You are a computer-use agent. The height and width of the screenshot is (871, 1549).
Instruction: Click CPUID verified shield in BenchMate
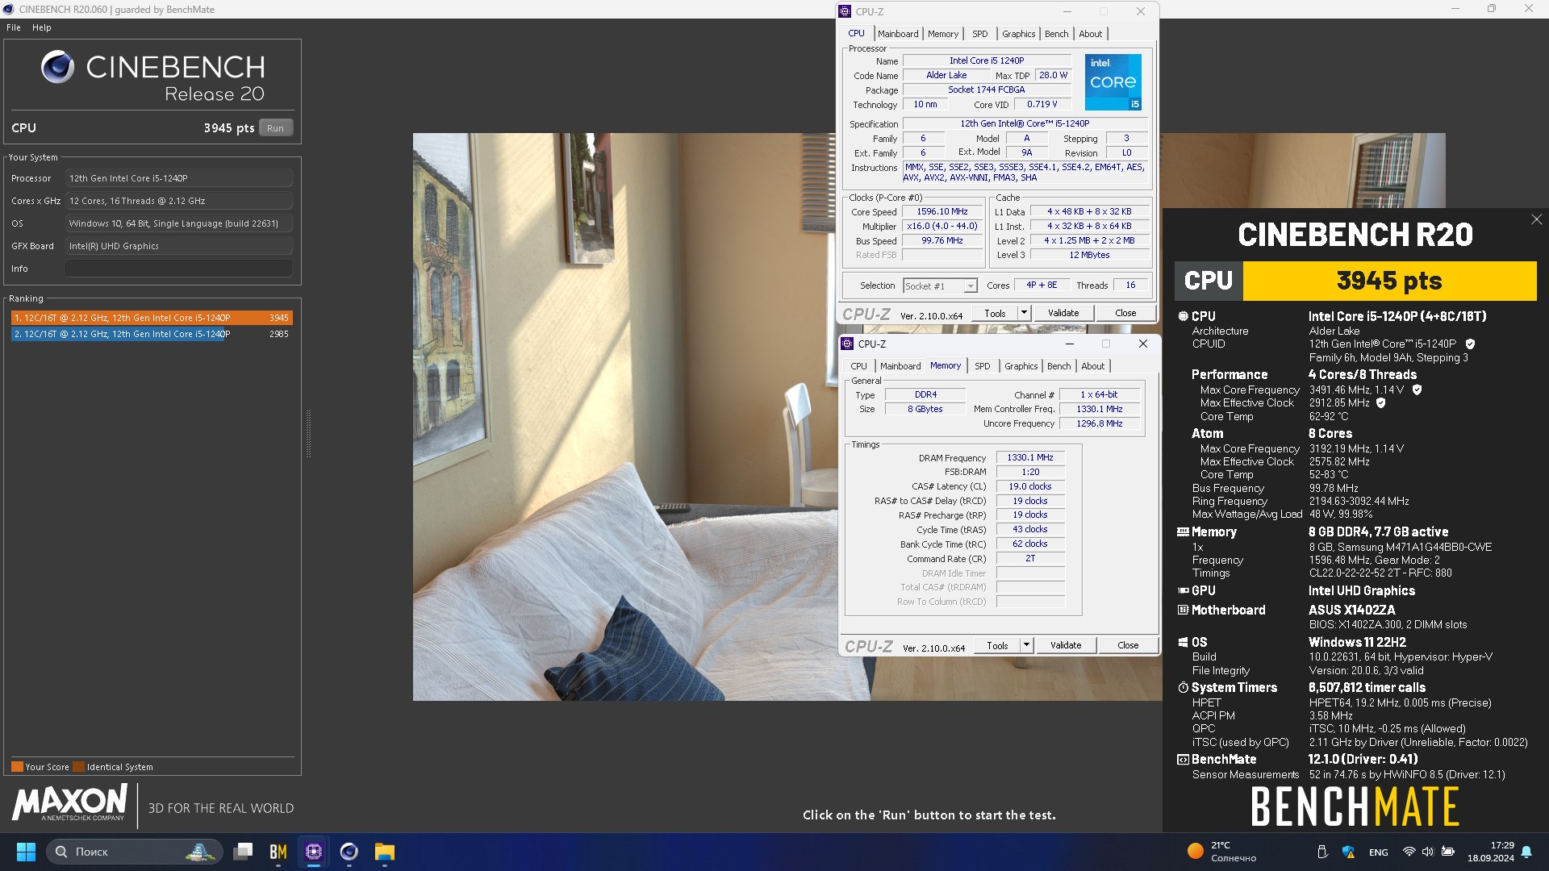(1470, 344)
